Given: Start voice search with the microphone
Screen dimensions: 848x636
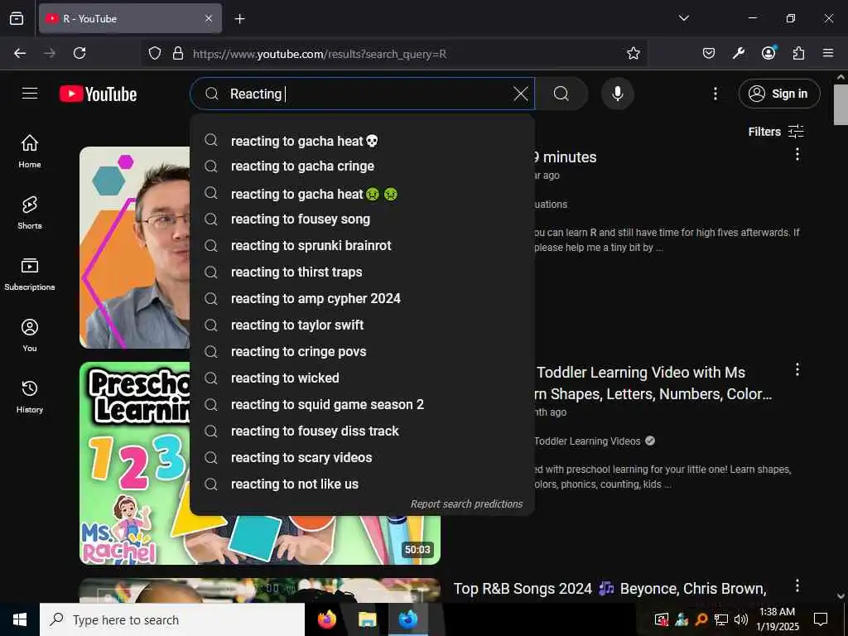Looking at the screenshot, I should tap(618, 94).
